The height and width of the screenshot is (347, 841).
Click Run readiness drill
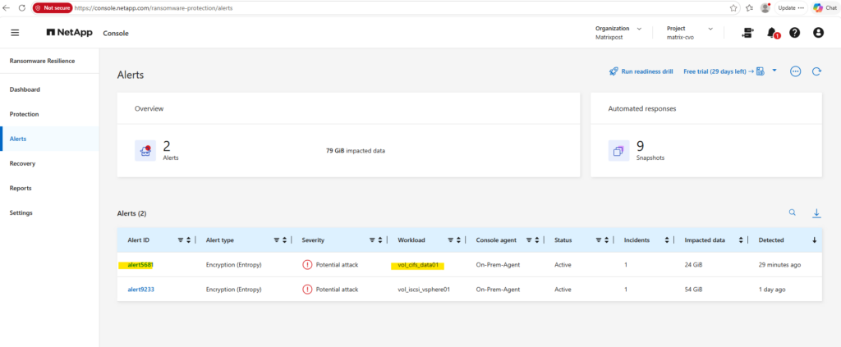point(641,71)
